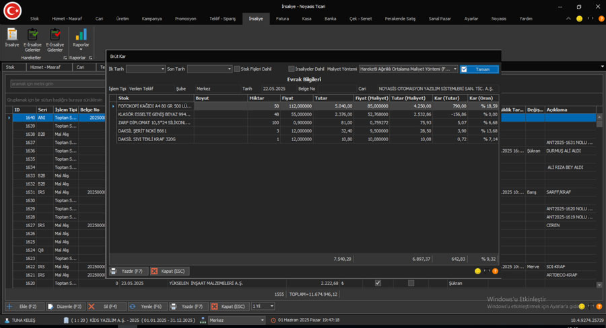The height and width of the screenshot is (328, 606).
Task: Toggle the unchecked box in row 1620
Action: pos(411,283)
